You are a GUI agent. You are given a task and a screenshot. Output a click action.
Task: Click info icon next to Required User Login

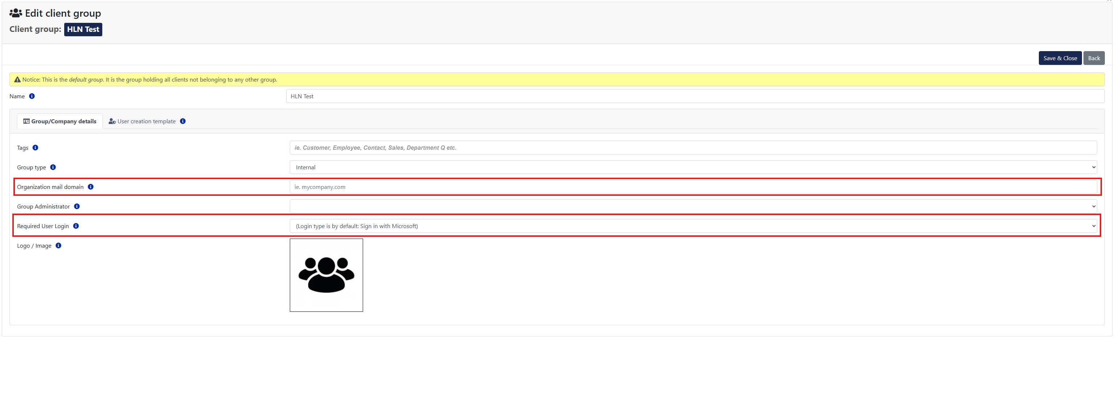pyautogui.click(x=76, y=226)
